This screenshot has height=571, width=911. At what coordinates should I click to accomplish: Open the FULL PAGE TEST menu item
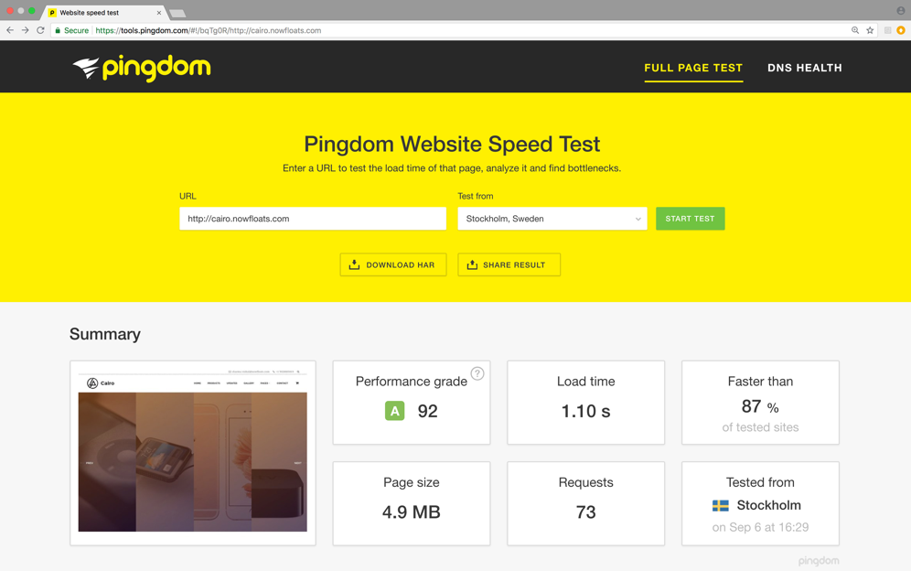click(693, 68)
